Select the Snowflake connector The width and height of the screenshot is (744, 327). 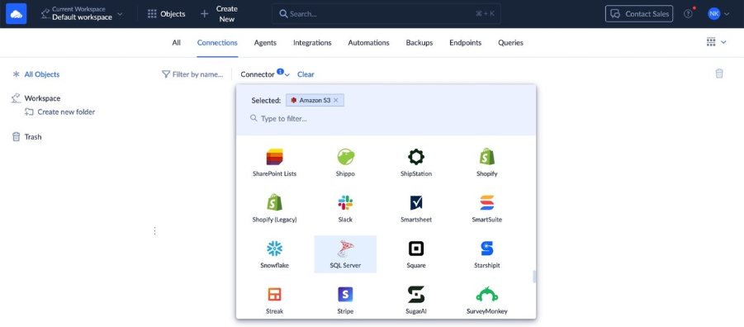pyautogui.click(x=274, y=254)
